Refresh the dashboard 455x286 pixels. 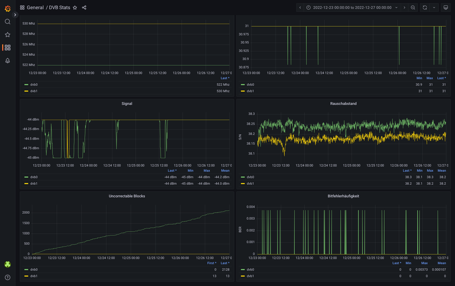click(x=424, y=8)
